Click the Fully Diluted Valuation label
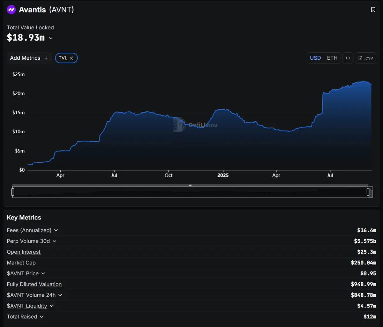383x327 pixels. (x=34, y=284)
